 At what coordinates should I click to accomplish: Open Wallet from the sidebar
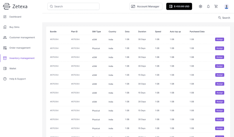click(x=13, y=68)
